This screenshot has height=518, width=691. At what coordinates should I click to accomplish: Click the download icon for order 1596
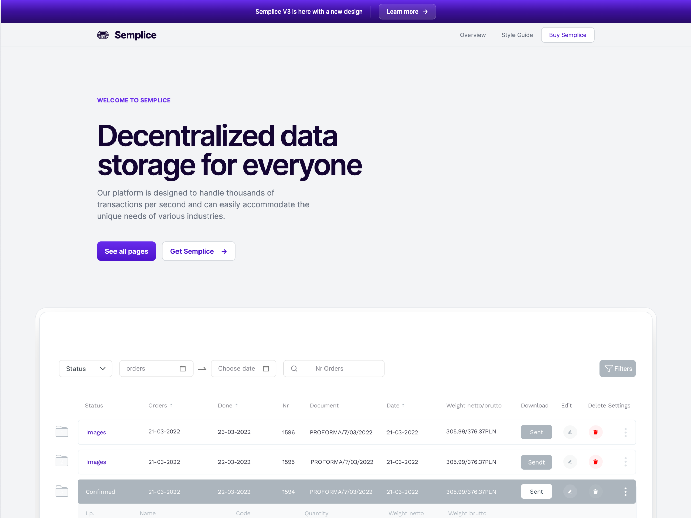[536, 431]
